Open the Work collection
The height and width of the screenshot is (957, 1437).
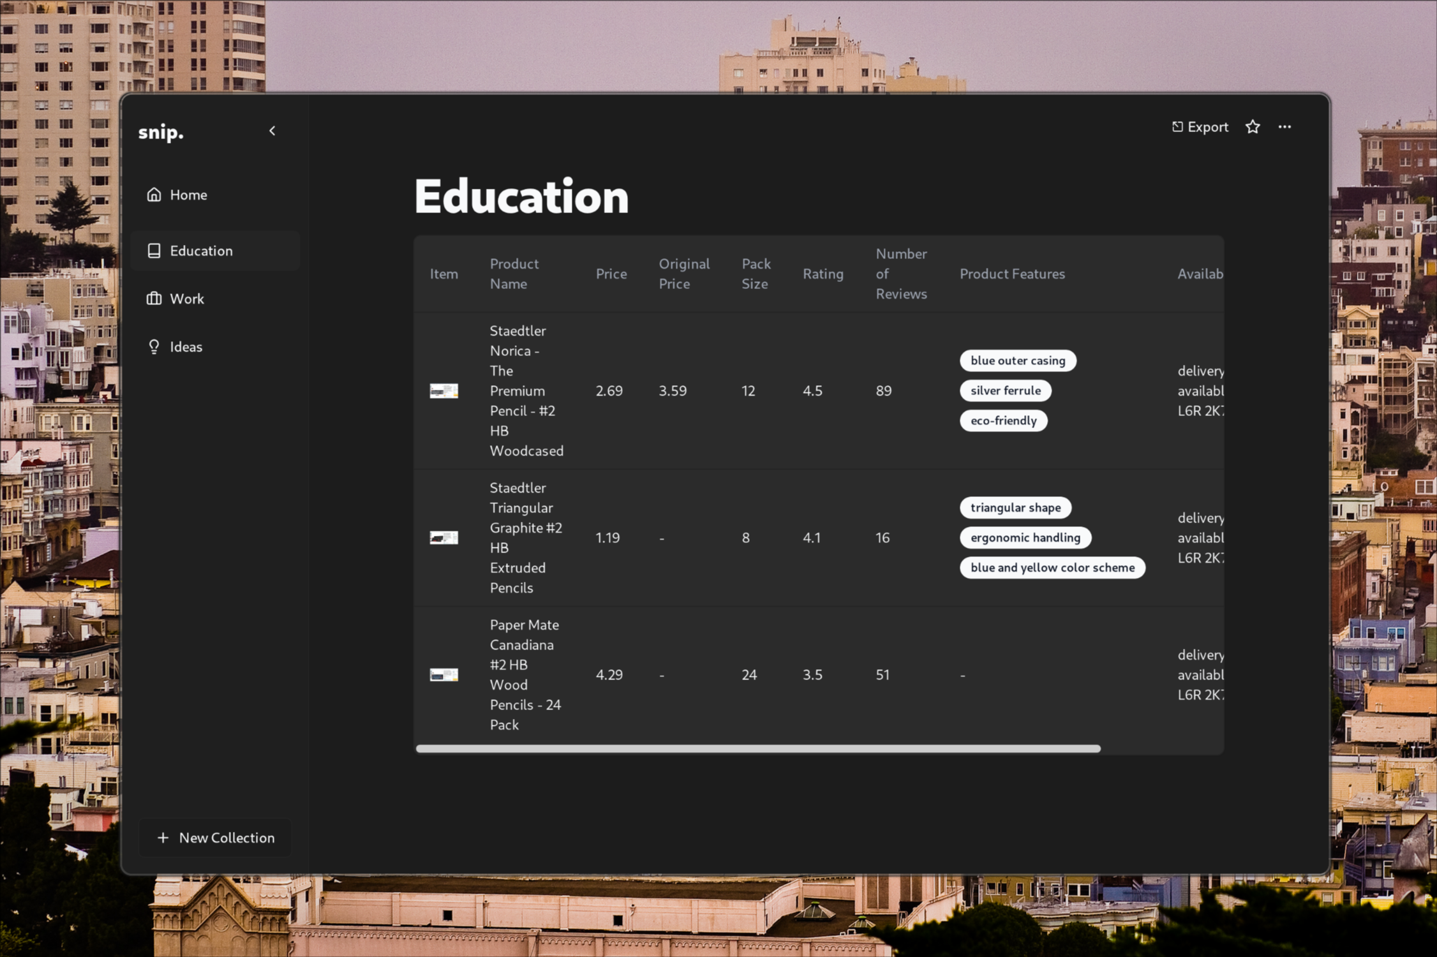click(x=187, y=299)
